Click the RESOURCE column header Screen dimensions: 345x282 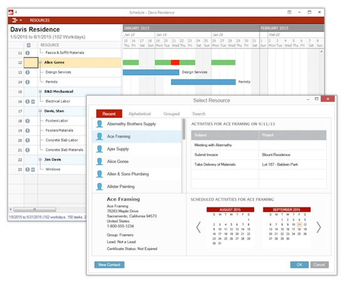50,45
